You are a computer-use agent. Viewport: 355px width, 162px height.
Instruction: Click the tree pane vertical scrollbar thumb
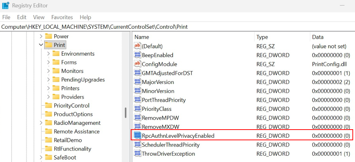coord(126,113)
